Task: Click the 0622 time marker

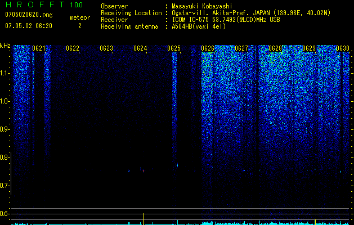Action: 73,48
